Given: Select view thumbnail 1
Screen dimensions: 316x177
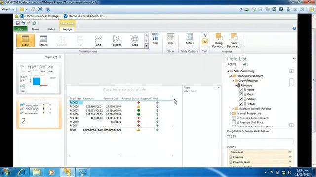Looking at the screenshot, I should point(39,79).
